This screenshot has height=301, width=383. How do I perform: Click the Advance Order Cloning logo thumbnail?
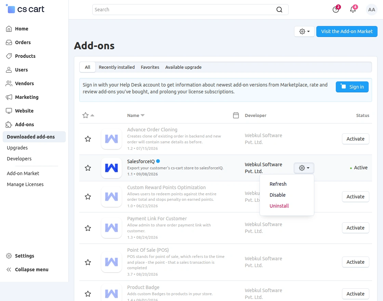pos(111,139)
